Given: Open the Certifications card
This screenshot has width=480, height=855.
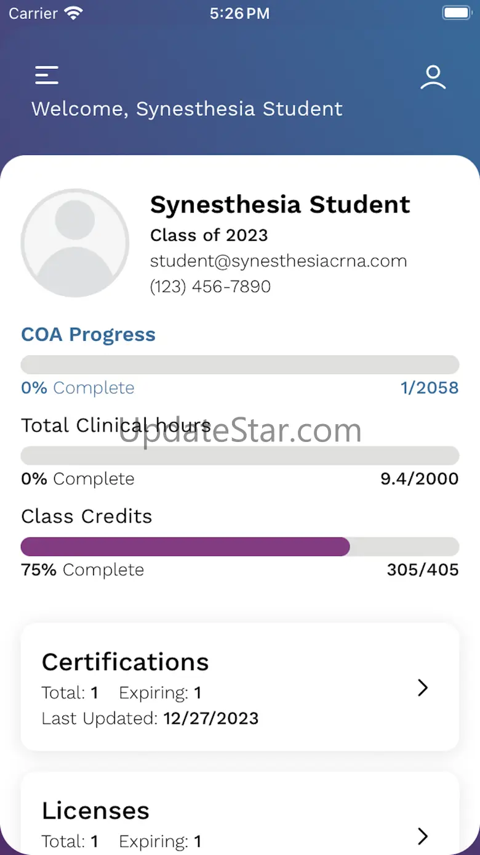Looking at the screenshot, I should click(x=240, y=687).
